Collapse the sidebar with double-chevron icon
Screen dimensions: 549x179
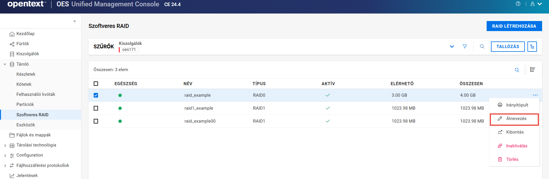click(75, 21)
